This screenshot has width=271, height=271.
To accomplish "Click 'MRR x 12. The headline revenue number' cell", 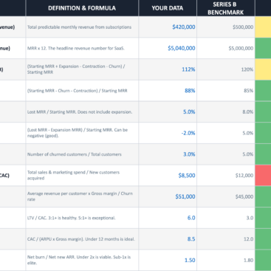I will tap(82, 48).
